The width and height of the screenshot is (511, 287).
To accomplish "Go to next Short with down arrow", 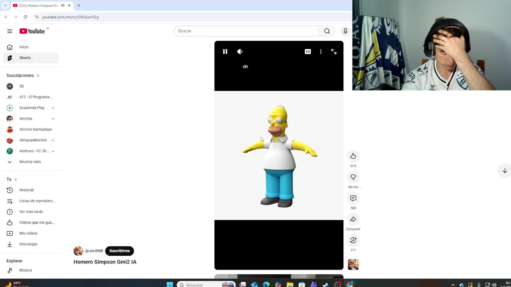I will [x=505, y=171].
